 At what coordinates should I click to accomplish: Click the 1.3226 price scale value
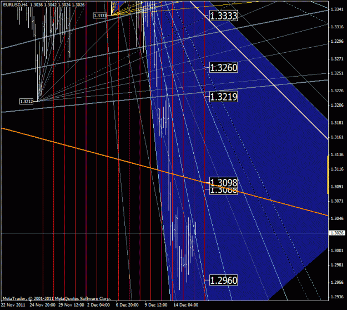pyautogui.click(x=337, y=91)
